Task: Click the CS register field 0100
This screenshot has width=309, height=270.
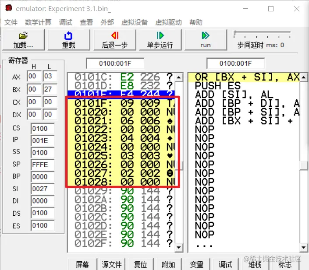Action: tap(43, 129)
